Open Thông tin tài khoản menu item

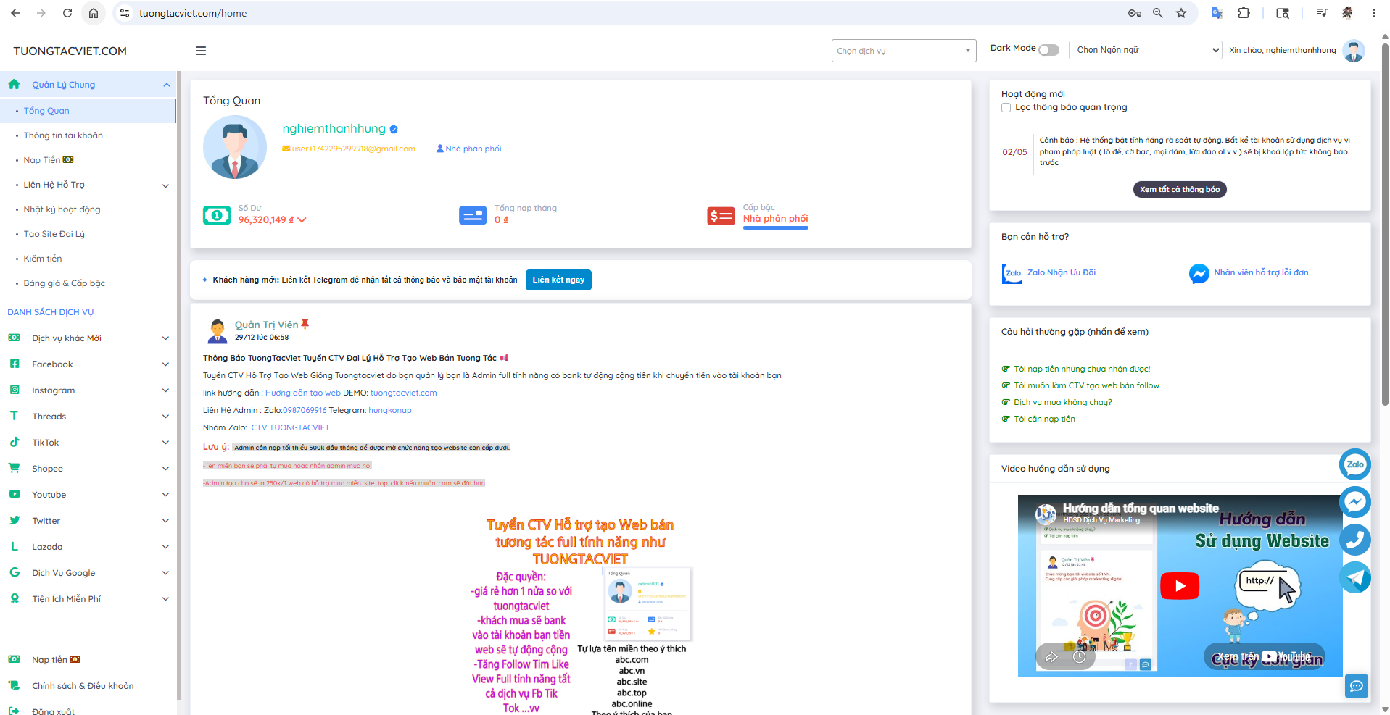coord(88,135)
